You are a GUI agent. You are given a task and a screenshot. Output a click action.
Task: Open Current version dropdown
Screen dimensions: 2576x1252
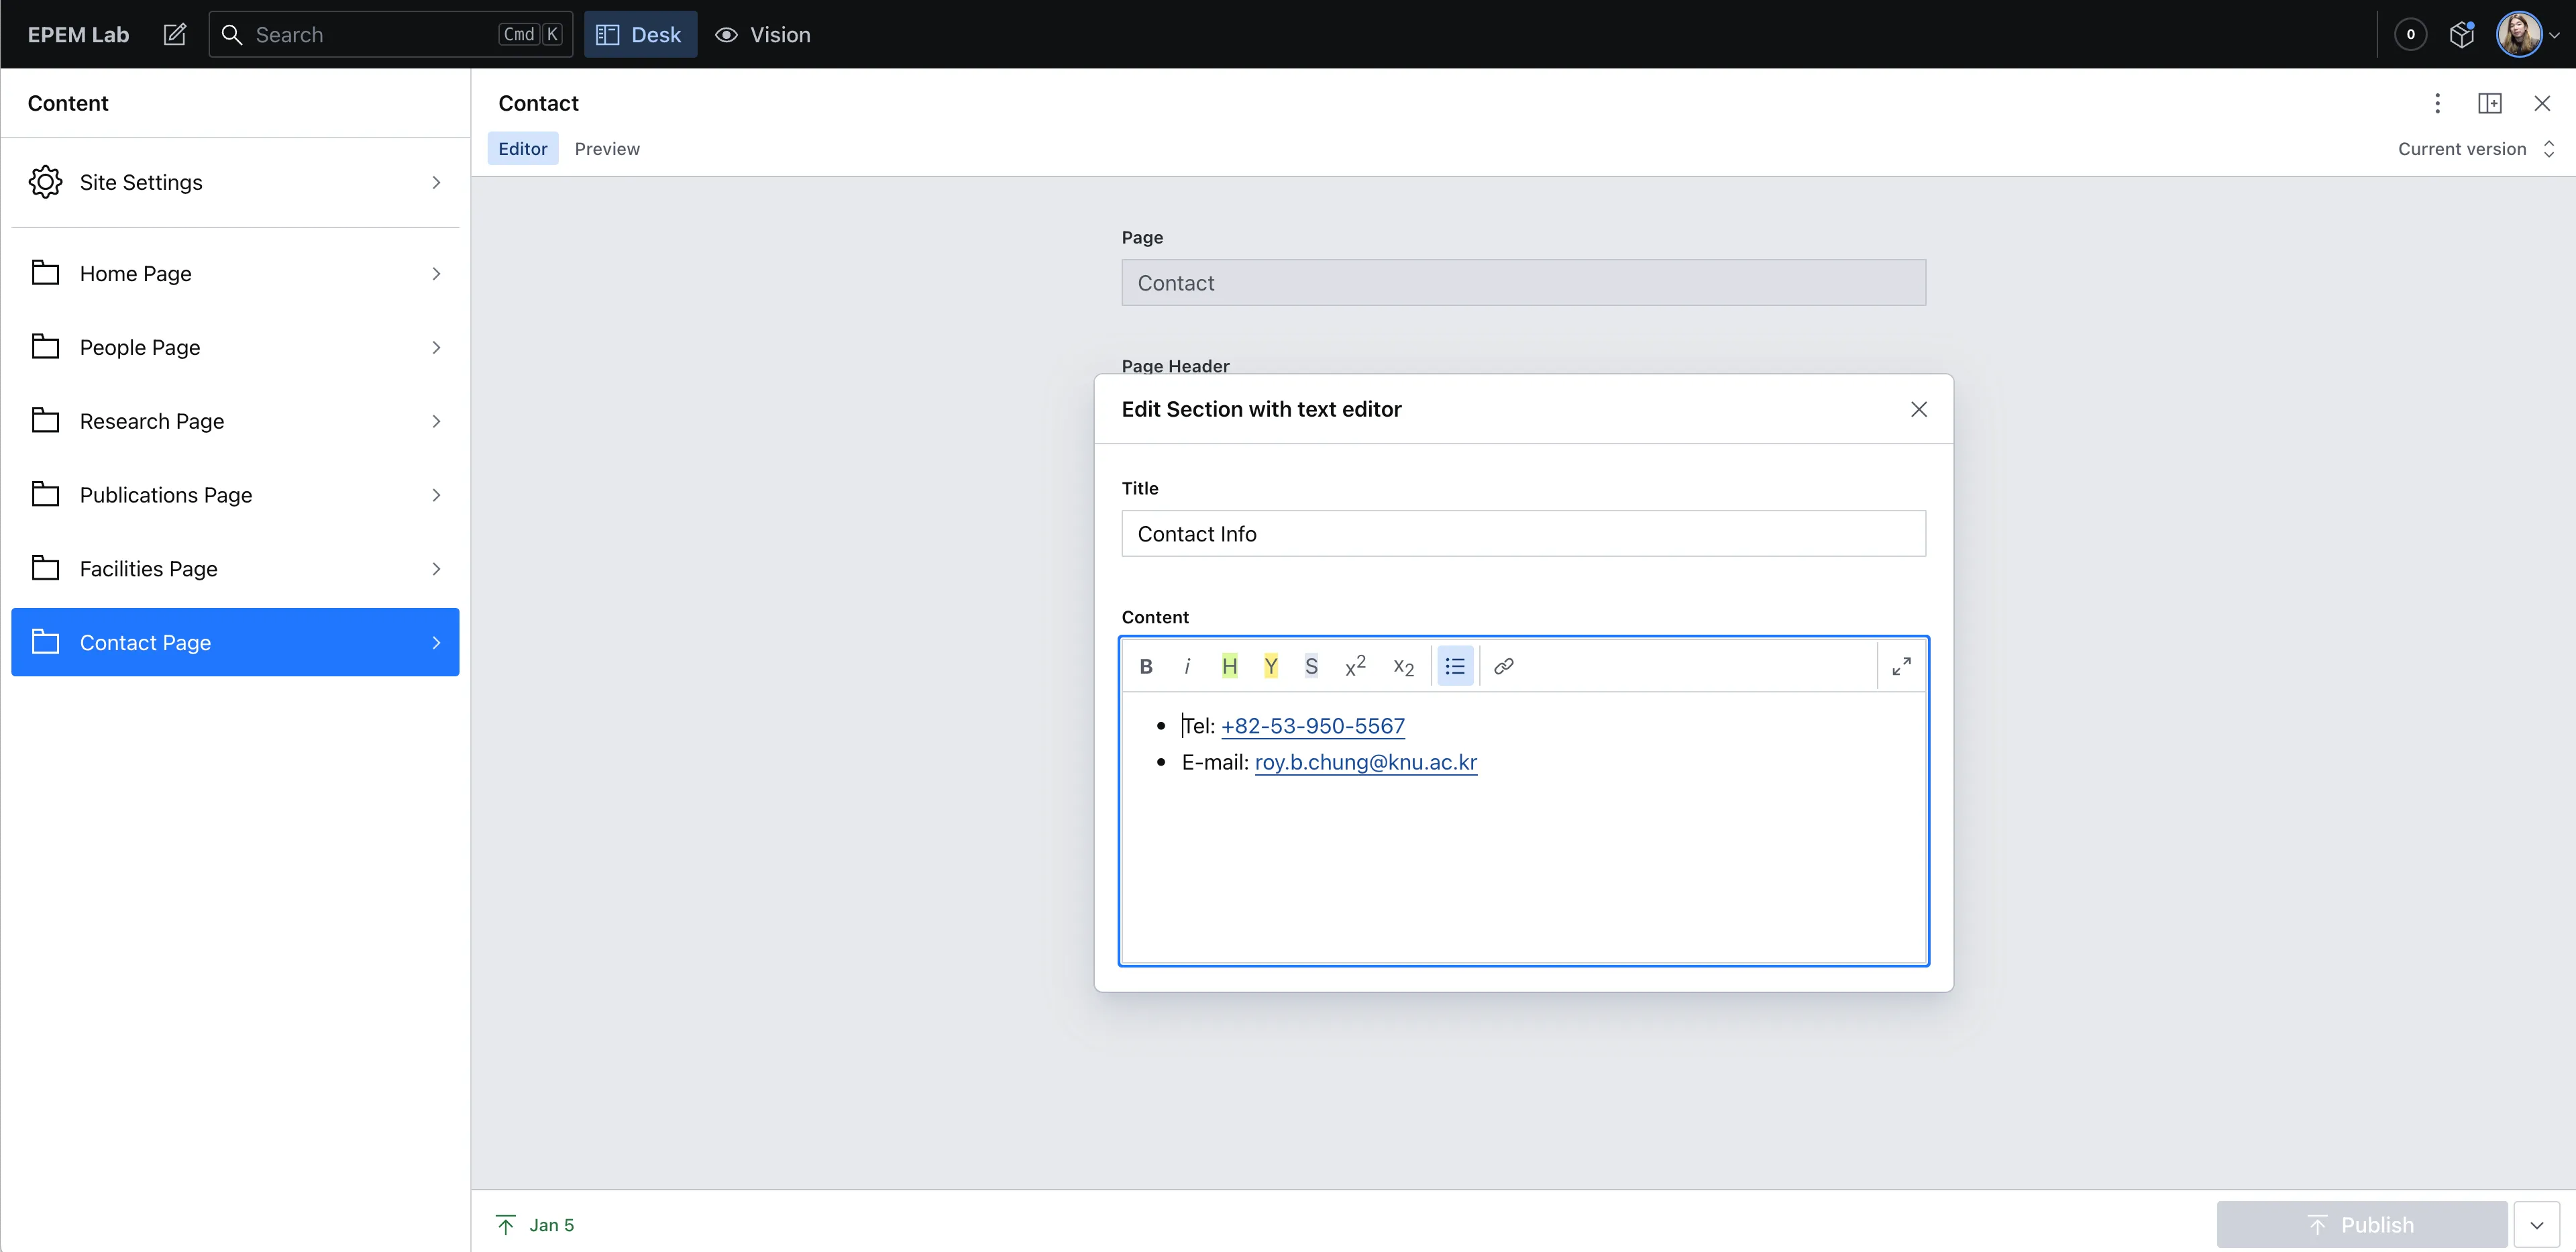[2474, 149]
